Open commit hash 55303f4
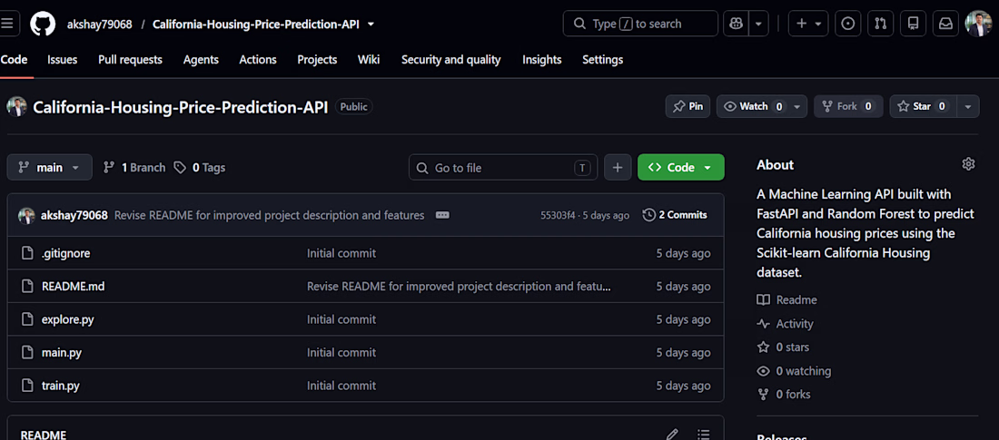Image resolution: width=999 pixels, height=440 pixels. coord(559,215)
